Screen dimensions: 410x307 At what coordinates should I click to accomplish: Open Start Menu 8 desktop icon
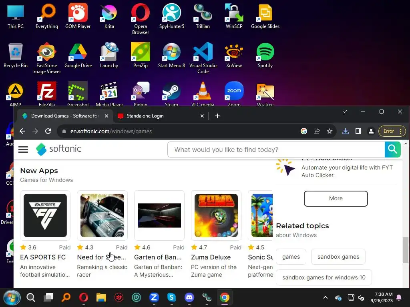(x=171, y=55)
